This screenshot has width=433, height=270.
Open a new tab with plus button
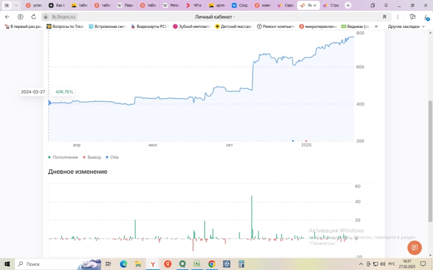pos(348,5)
